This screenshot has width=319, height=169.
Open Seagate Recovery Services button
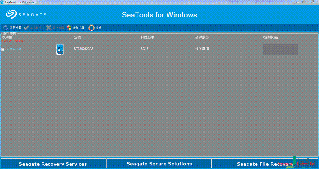[53, 164]
